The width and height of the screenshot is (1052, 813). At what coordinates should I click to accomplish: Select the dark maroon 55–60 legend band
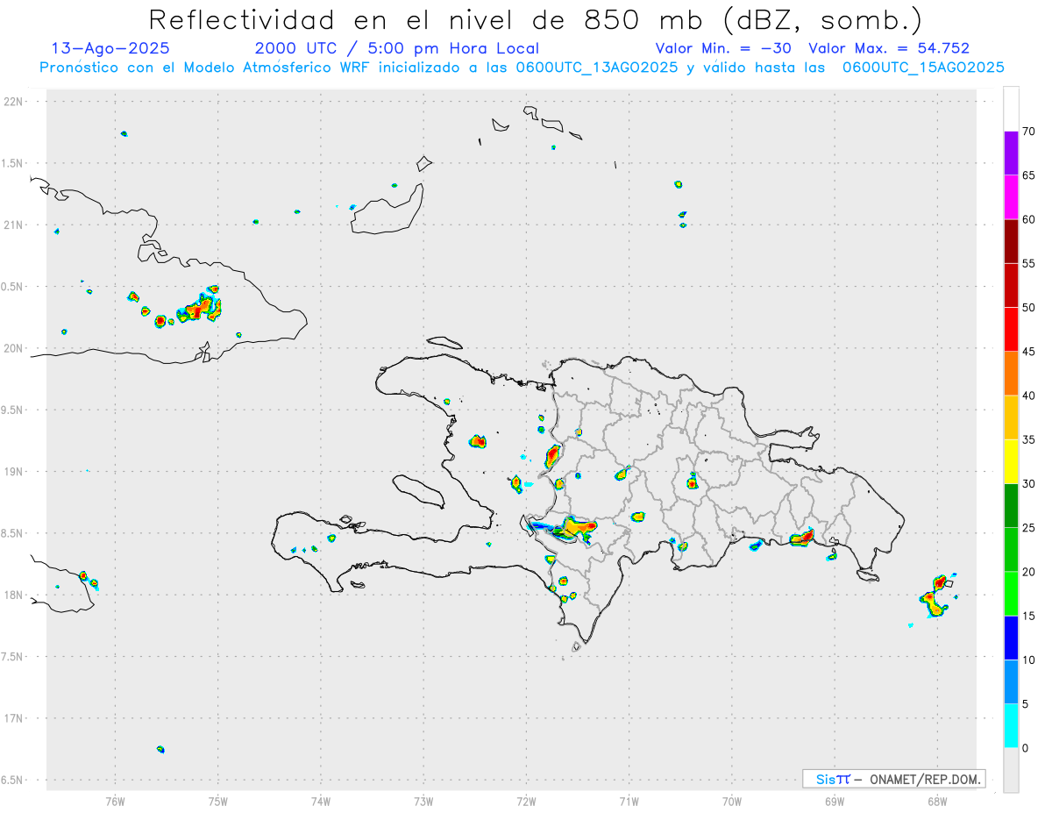(x=1011, y=241)
